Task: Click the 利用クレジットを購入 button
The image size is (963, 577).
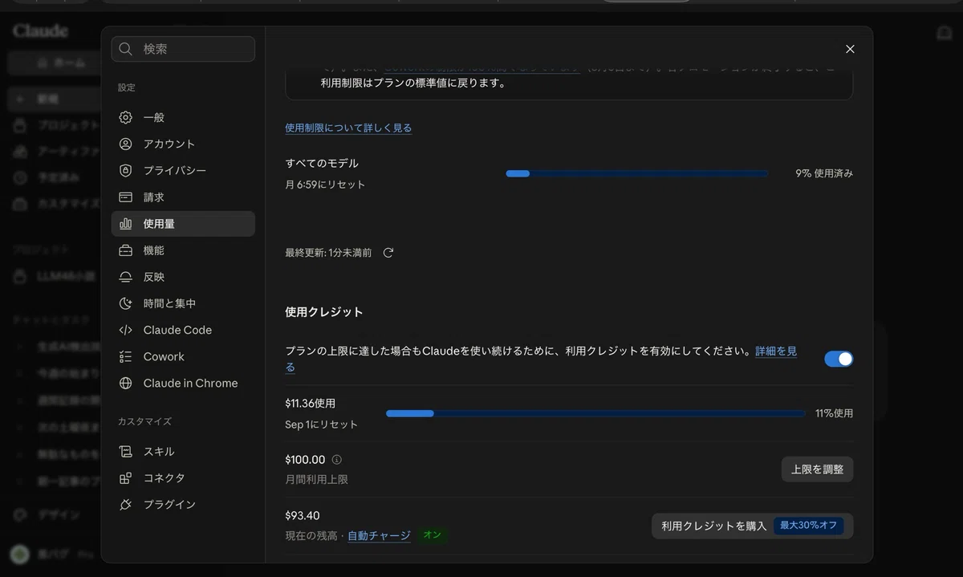Action: point(752,526)
